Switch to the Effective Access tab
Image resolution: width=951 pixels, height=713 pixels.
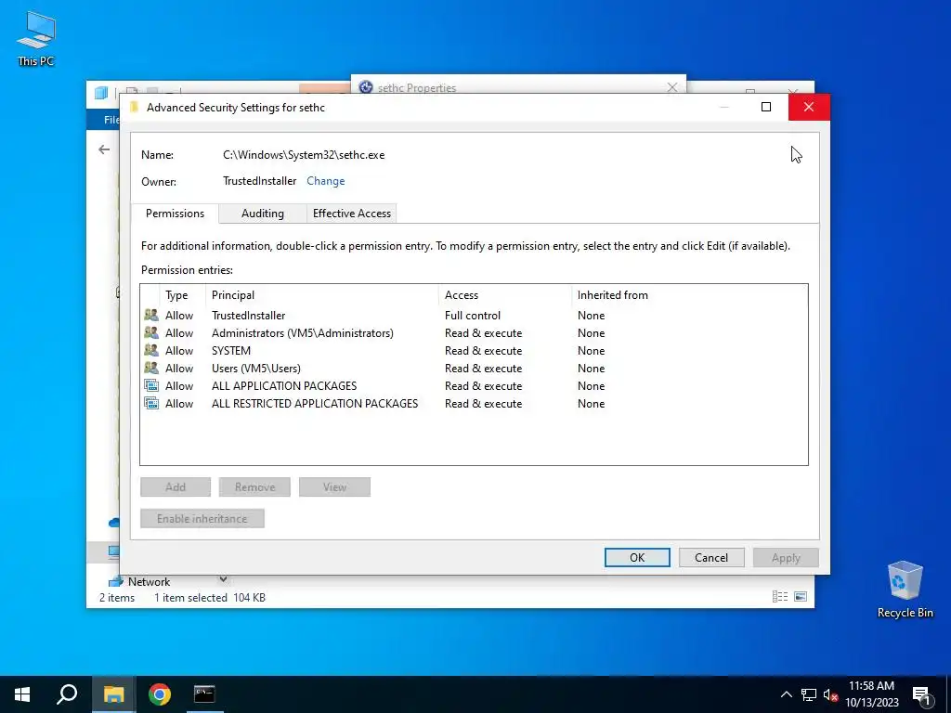point(352,214)
